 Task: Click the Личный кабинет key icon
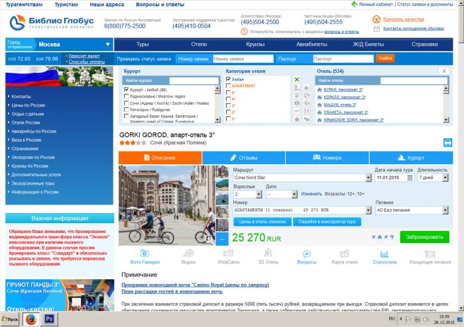355,4
